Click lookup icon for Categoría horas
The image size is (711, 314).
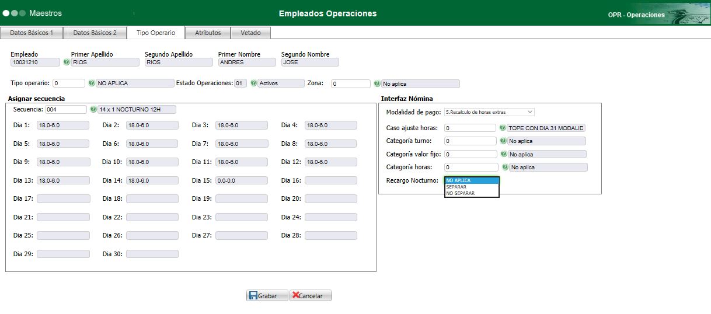(x=505, y=167)
